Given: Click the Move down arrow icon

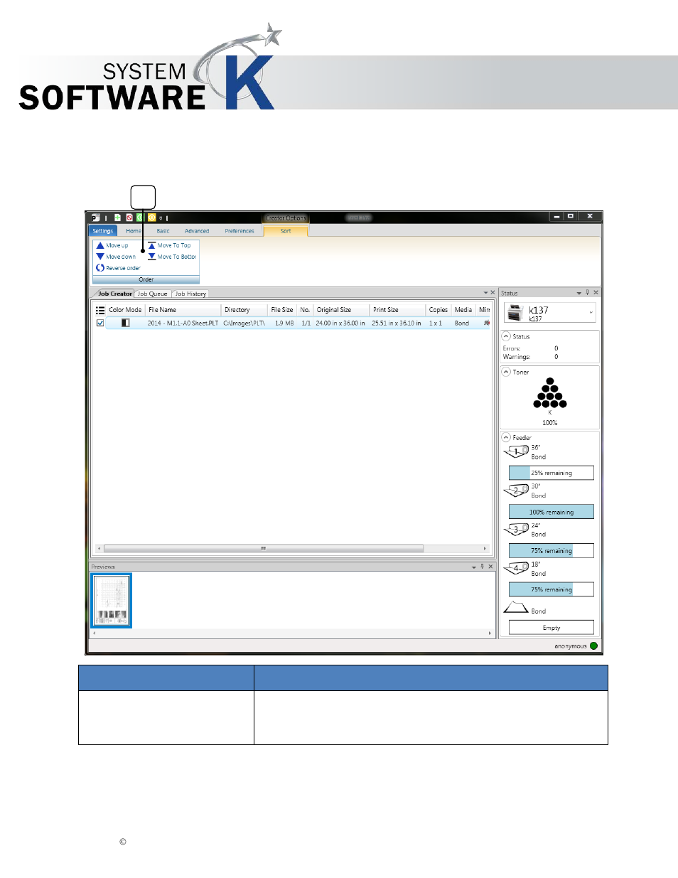Looking at the screenshot, I should pos(100,256).
